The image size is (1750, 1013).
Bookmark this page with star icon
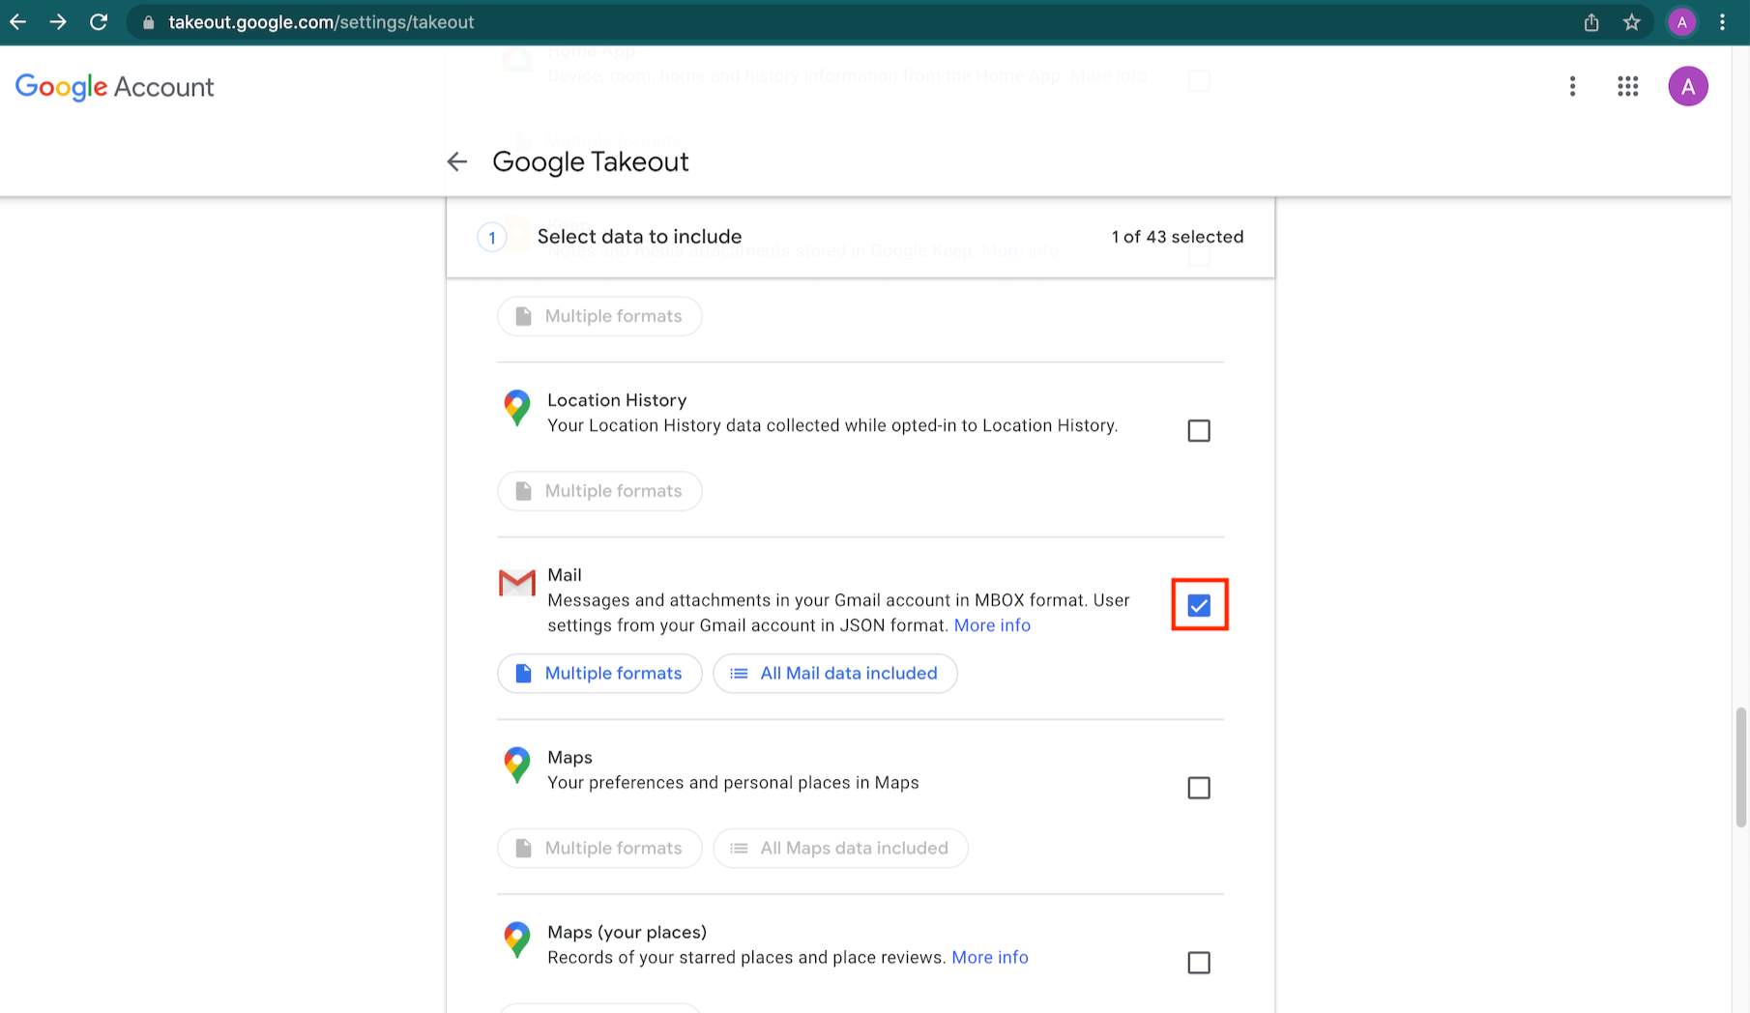[x=1632, y=22]
